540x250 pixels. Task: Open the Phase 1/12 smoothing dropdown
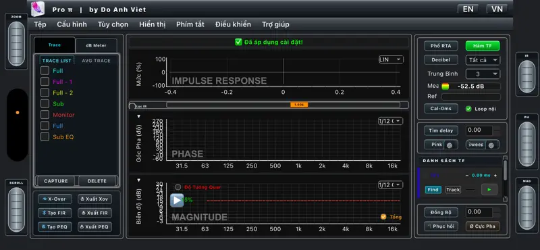coord(390,121)
